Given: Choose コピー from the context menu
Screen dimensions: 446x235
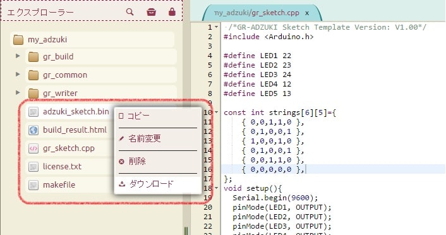Looking at the screenshot, I should (x=158, y=116).
